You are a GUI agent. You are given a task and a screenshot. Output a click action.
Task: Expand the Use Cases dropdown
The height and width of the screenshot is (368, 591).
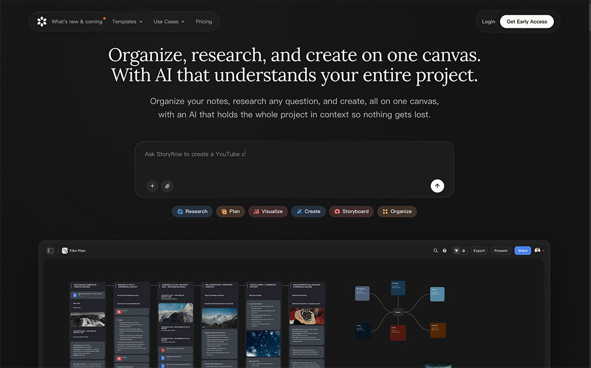169,22
